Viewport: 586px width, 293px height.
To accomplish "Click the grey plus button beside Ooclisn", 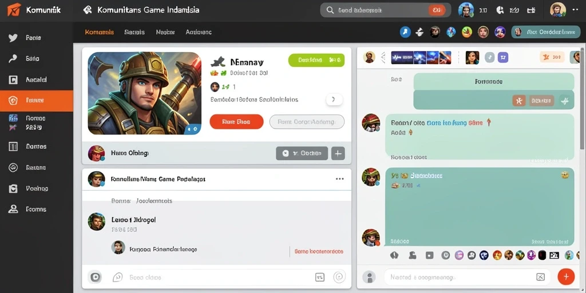I will (x=338, y=153).
